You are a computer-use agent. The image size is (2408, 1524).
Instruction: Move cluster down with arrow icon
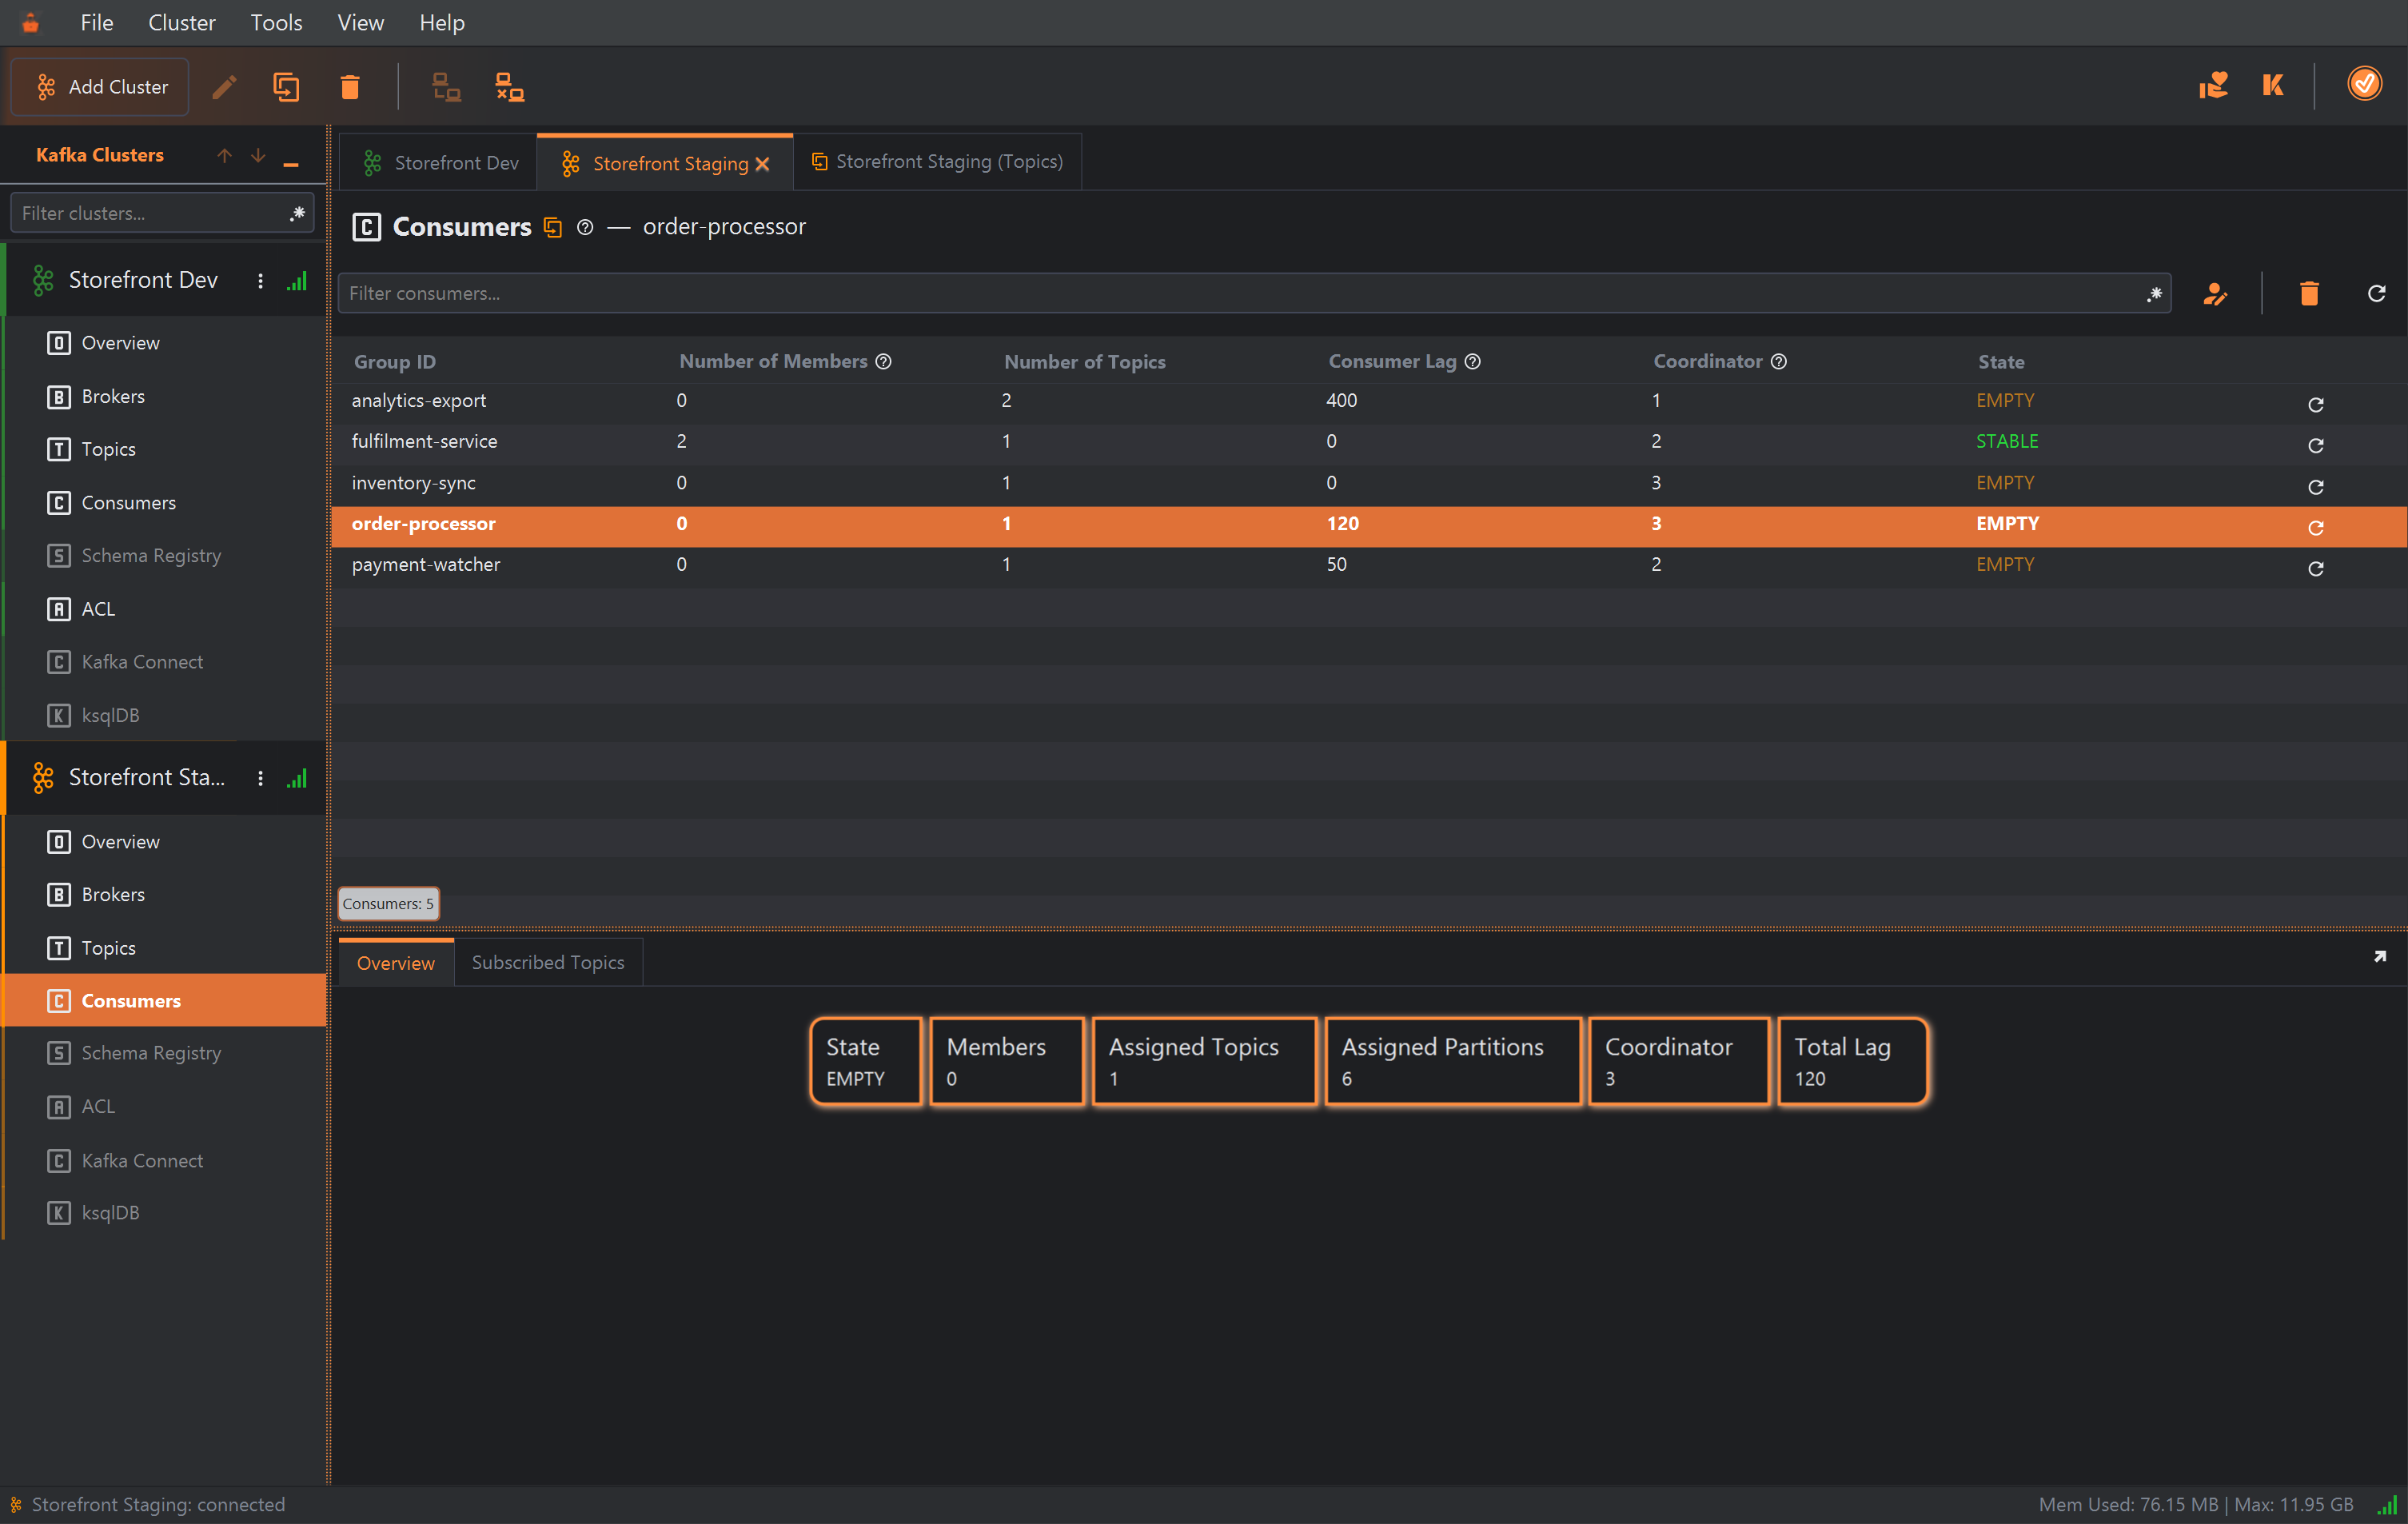[x=258, y=155]
